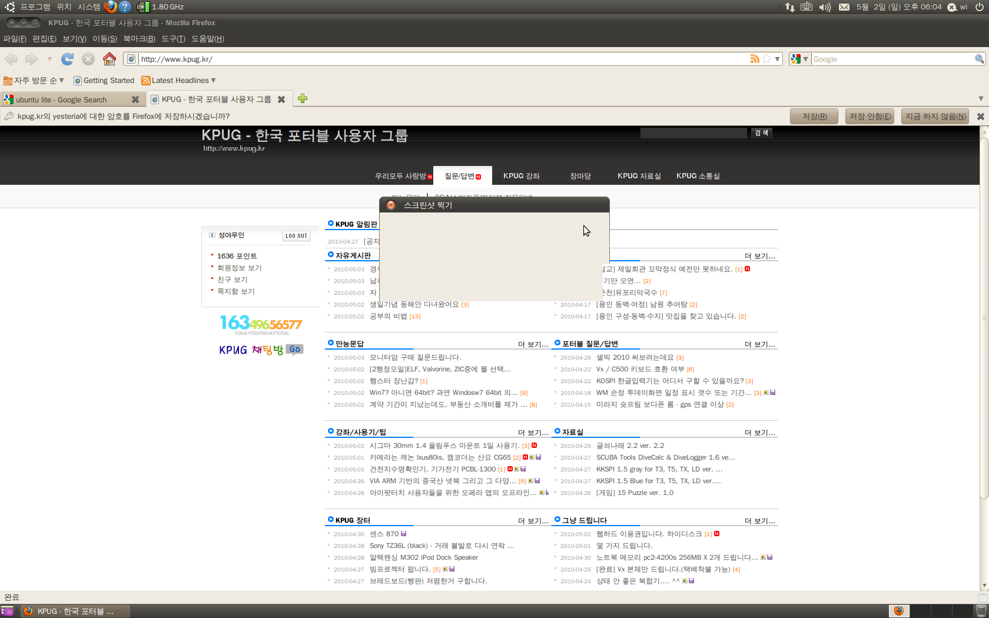The image size is (989, 618).
Task: Open the search engine selector dropdown
Action: (799, 59)
